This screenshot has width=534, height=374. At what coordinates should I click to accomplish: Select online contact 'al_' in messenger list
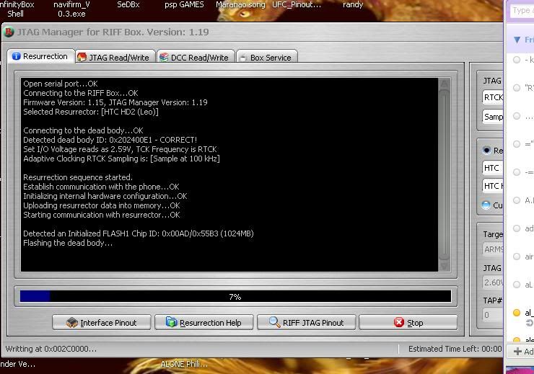pos(522,313)
